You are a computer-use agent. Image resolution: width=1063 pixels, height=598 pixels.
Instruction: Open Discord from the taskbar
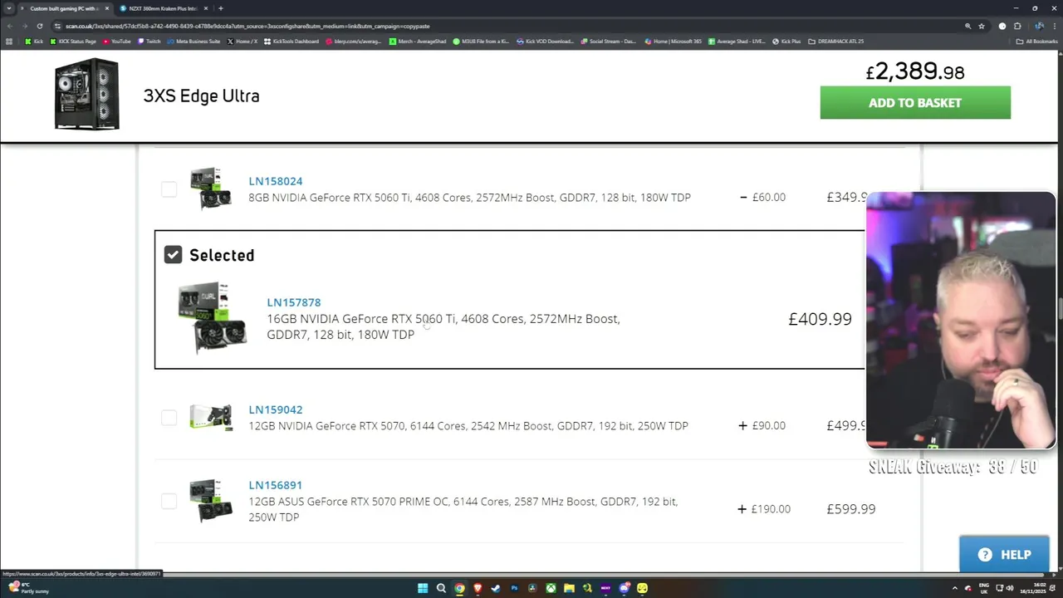[x=624, y=588]
